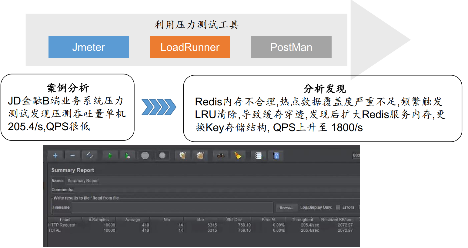Image resolution: width=468 pixels, height=248 pixels.
Task: Click 759.10 Std. Dev. in HTTP Request row
Action: click(244, 225)
